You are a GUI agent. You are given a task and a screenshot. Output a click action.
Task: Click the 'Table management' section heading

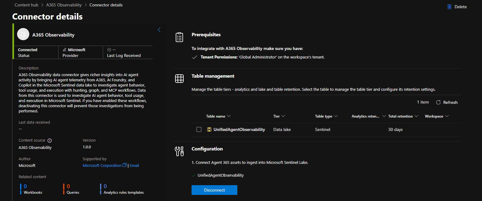point(213,76)
